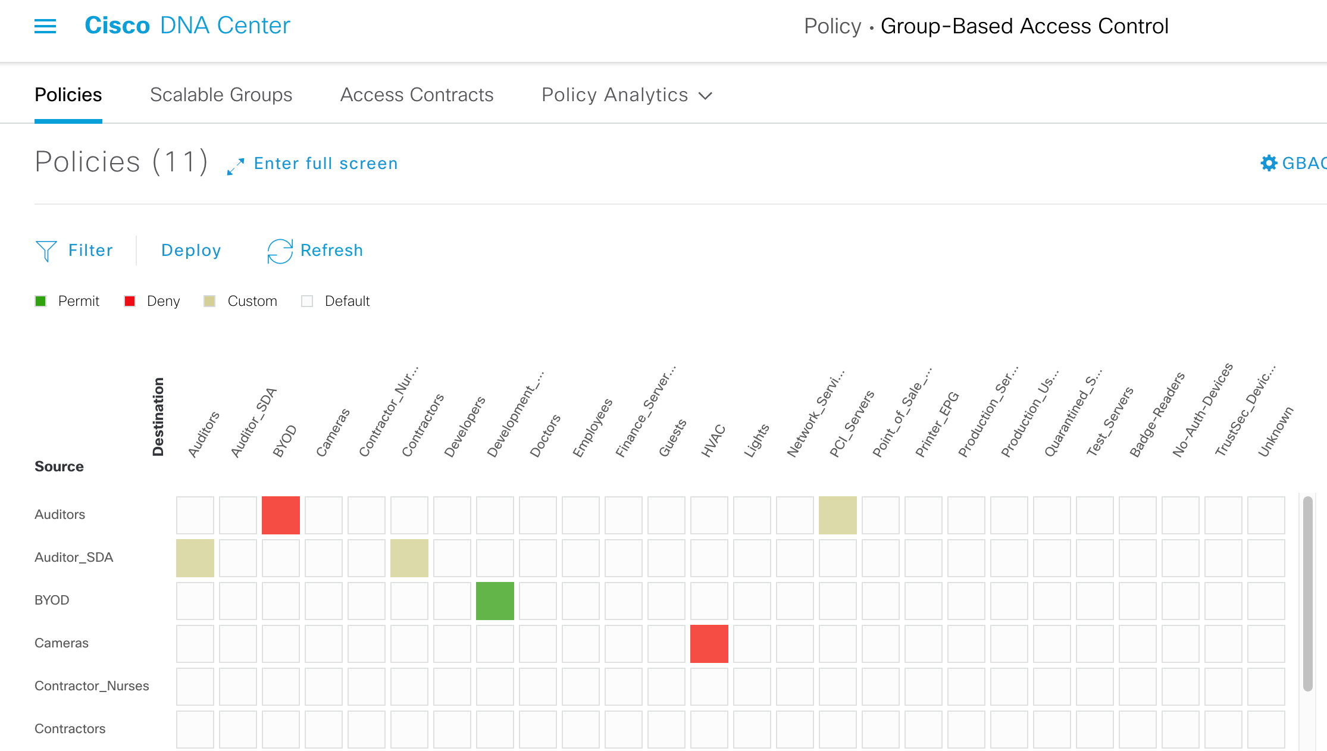Screen dimensions: 1327x751
Task: Select the Policies tab
Action: point(68,95)
